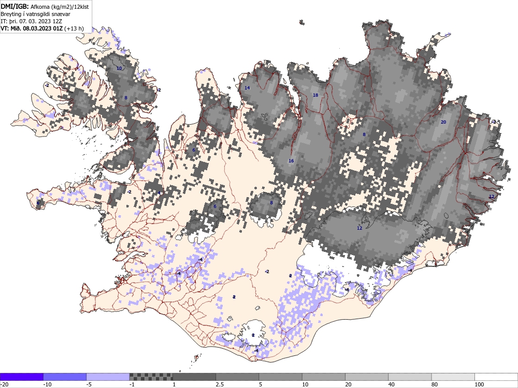Click the '2.5' legend scale label
The width and height of the screenshot is (518, 388).
coord(219,384)
